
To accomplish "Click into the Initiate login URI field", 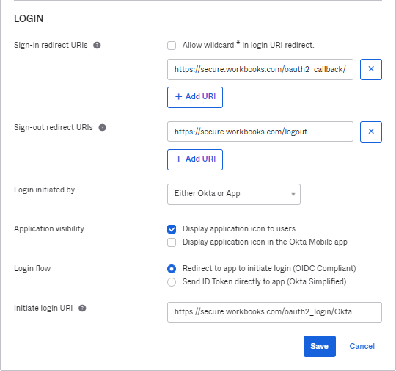I will pos(274,312).
